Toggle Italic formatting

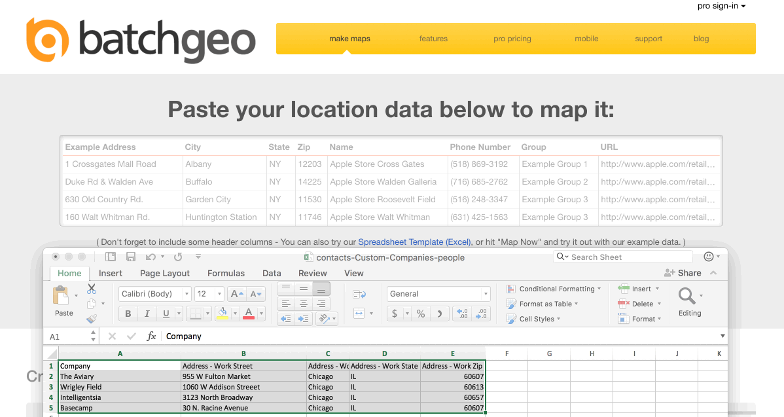[x=147, y=314]
